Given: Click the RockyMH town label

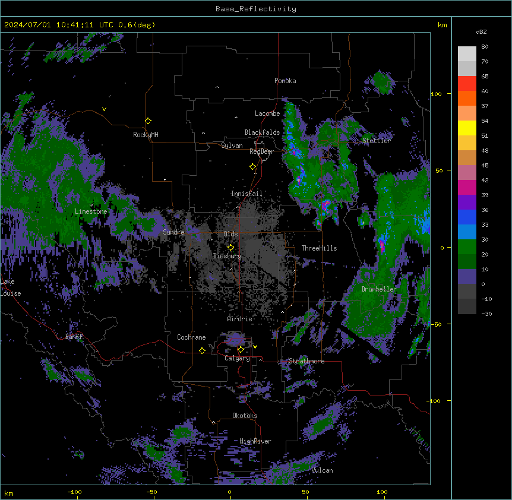Looking at the screenshot, I should (x=146, y=135).
